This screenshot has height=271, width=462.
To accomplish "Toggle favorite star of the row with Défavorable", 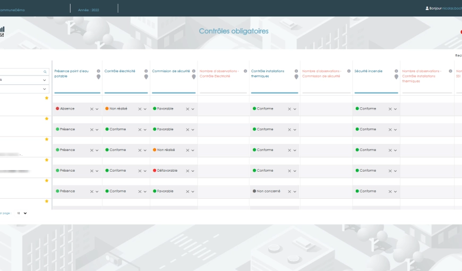I will [x=47, y=160].
